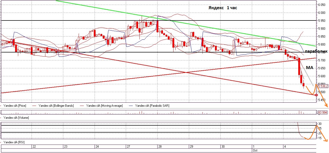Viewport: 329px width, 153px height.
Task: Click date label '4' on time axis
Action: pos(285,147)
